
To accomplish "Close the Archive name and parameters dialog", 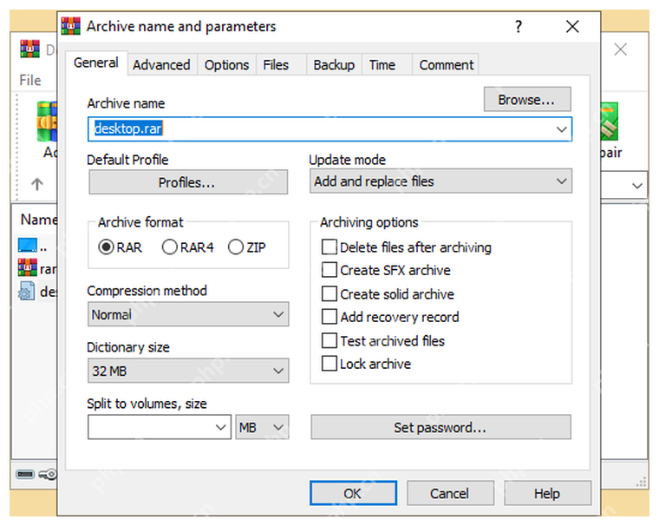I will (572, 27).
